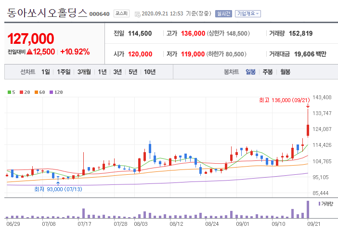Click the purple 거래량 volume legend marker
This screenshot has height=234, width=338.
(x=319, y=204)
